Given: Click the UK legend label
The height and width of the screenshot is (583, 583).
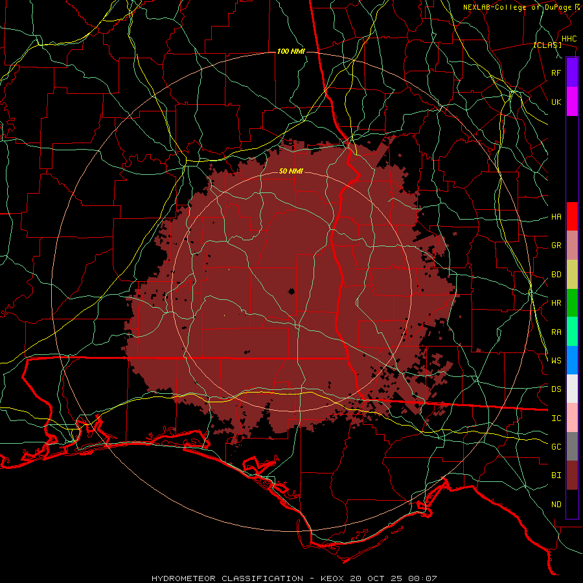Looking at the screenshot, I should (556, 102).
